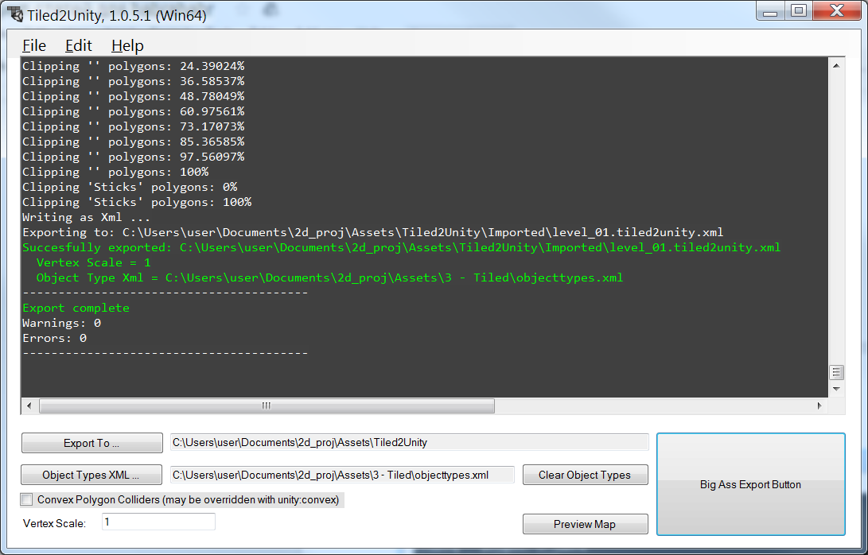Click the Tiled2Unity icon in the title bar
Image resolution: width=868 pixels, height=555 pixels.
coord(16,11)
